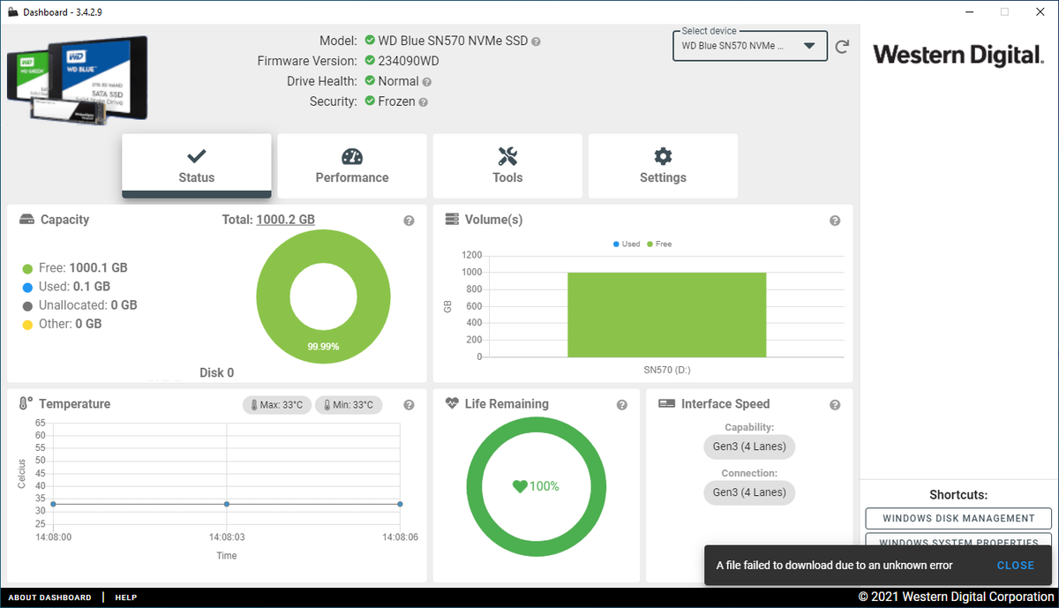The height and width of the screenshot is (608, 1059).
Task: Open the Tools tab
Action: click(507, 166)
